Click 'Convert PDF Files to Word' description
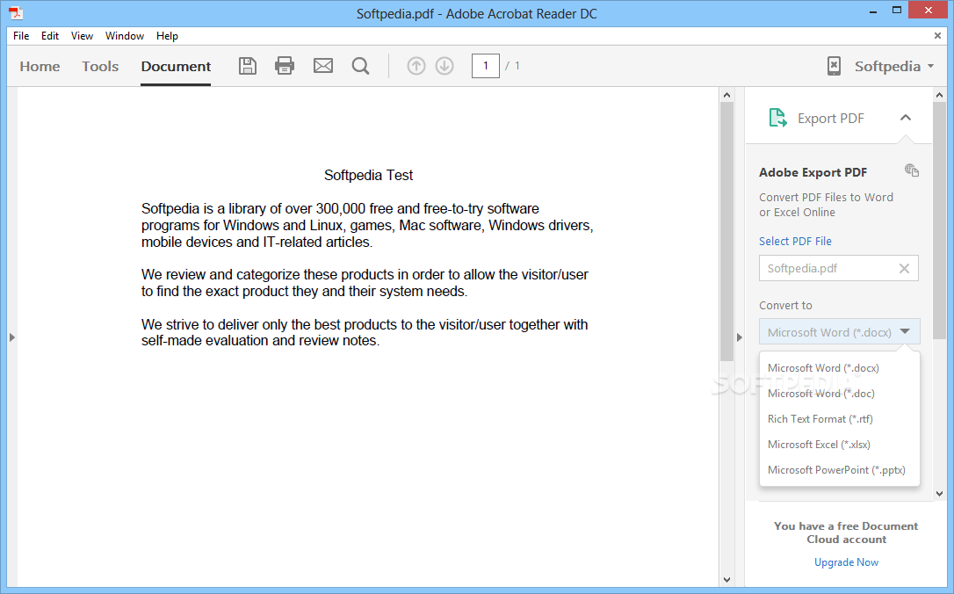This screenshot has height=594, width=954. (827, 205)
